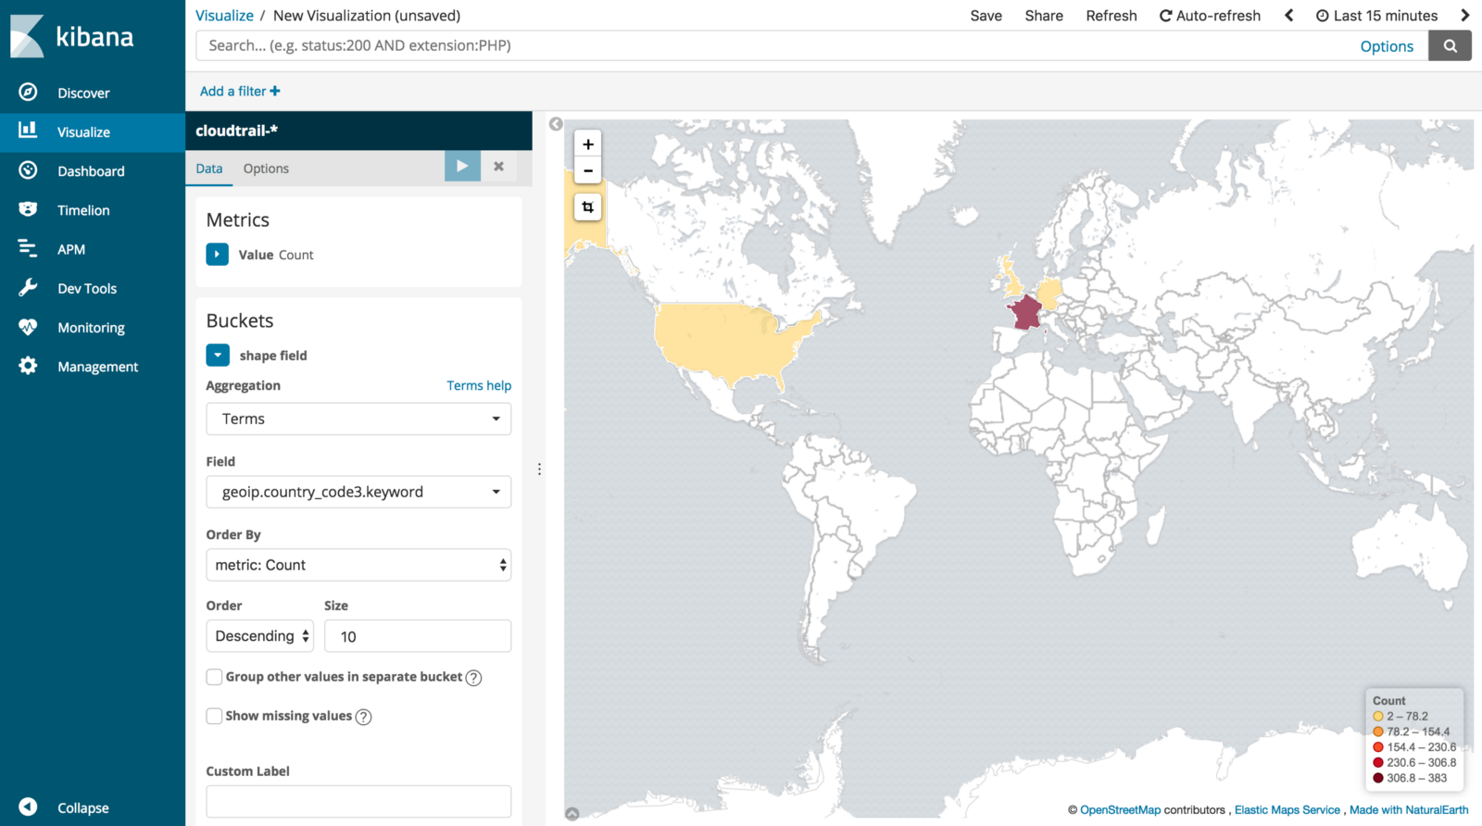Discard changes with the X button

click(498, 167)
